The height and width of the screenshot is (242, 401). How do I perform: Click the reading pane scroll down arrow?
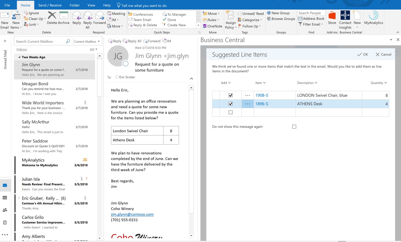191,236
